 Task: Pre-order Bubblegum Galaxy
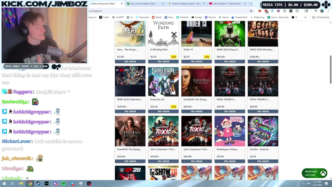pyautogui.click(x=230, y=161)
